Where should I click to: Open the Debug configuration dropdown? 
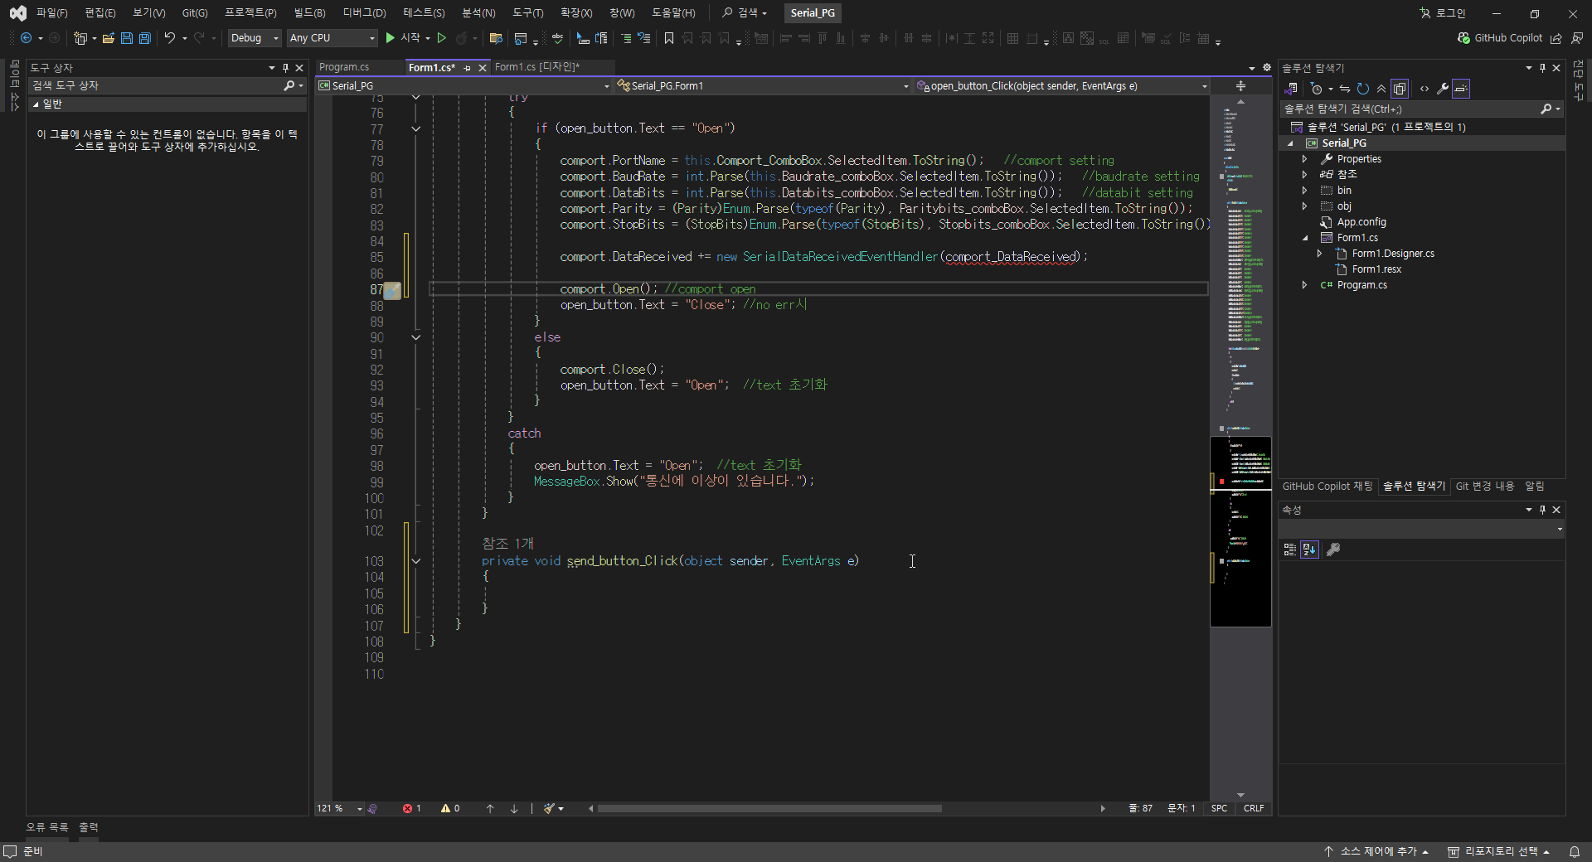[255, 38]
